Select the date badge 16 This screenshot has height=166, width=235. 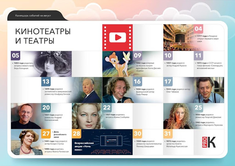coord(137,82)
